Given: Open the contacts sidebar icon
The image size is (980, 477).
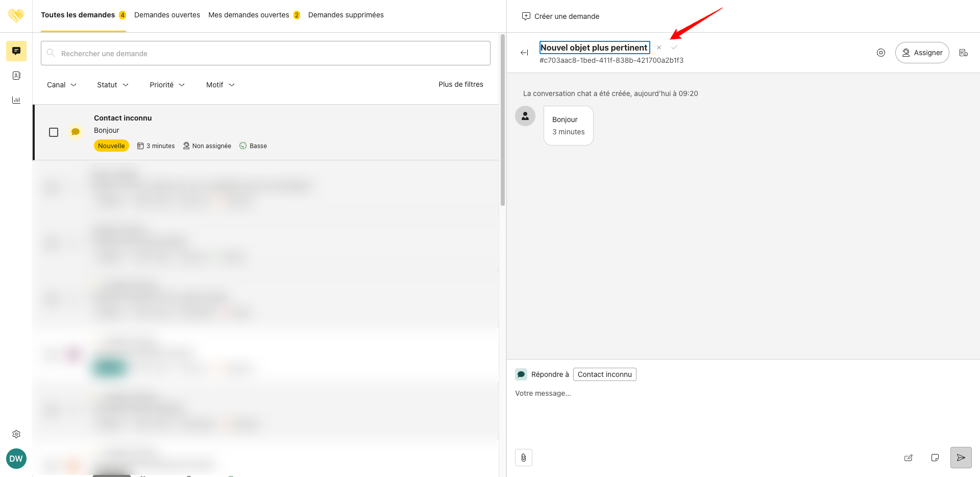Looking at the screenshot, I should point(16,76).
